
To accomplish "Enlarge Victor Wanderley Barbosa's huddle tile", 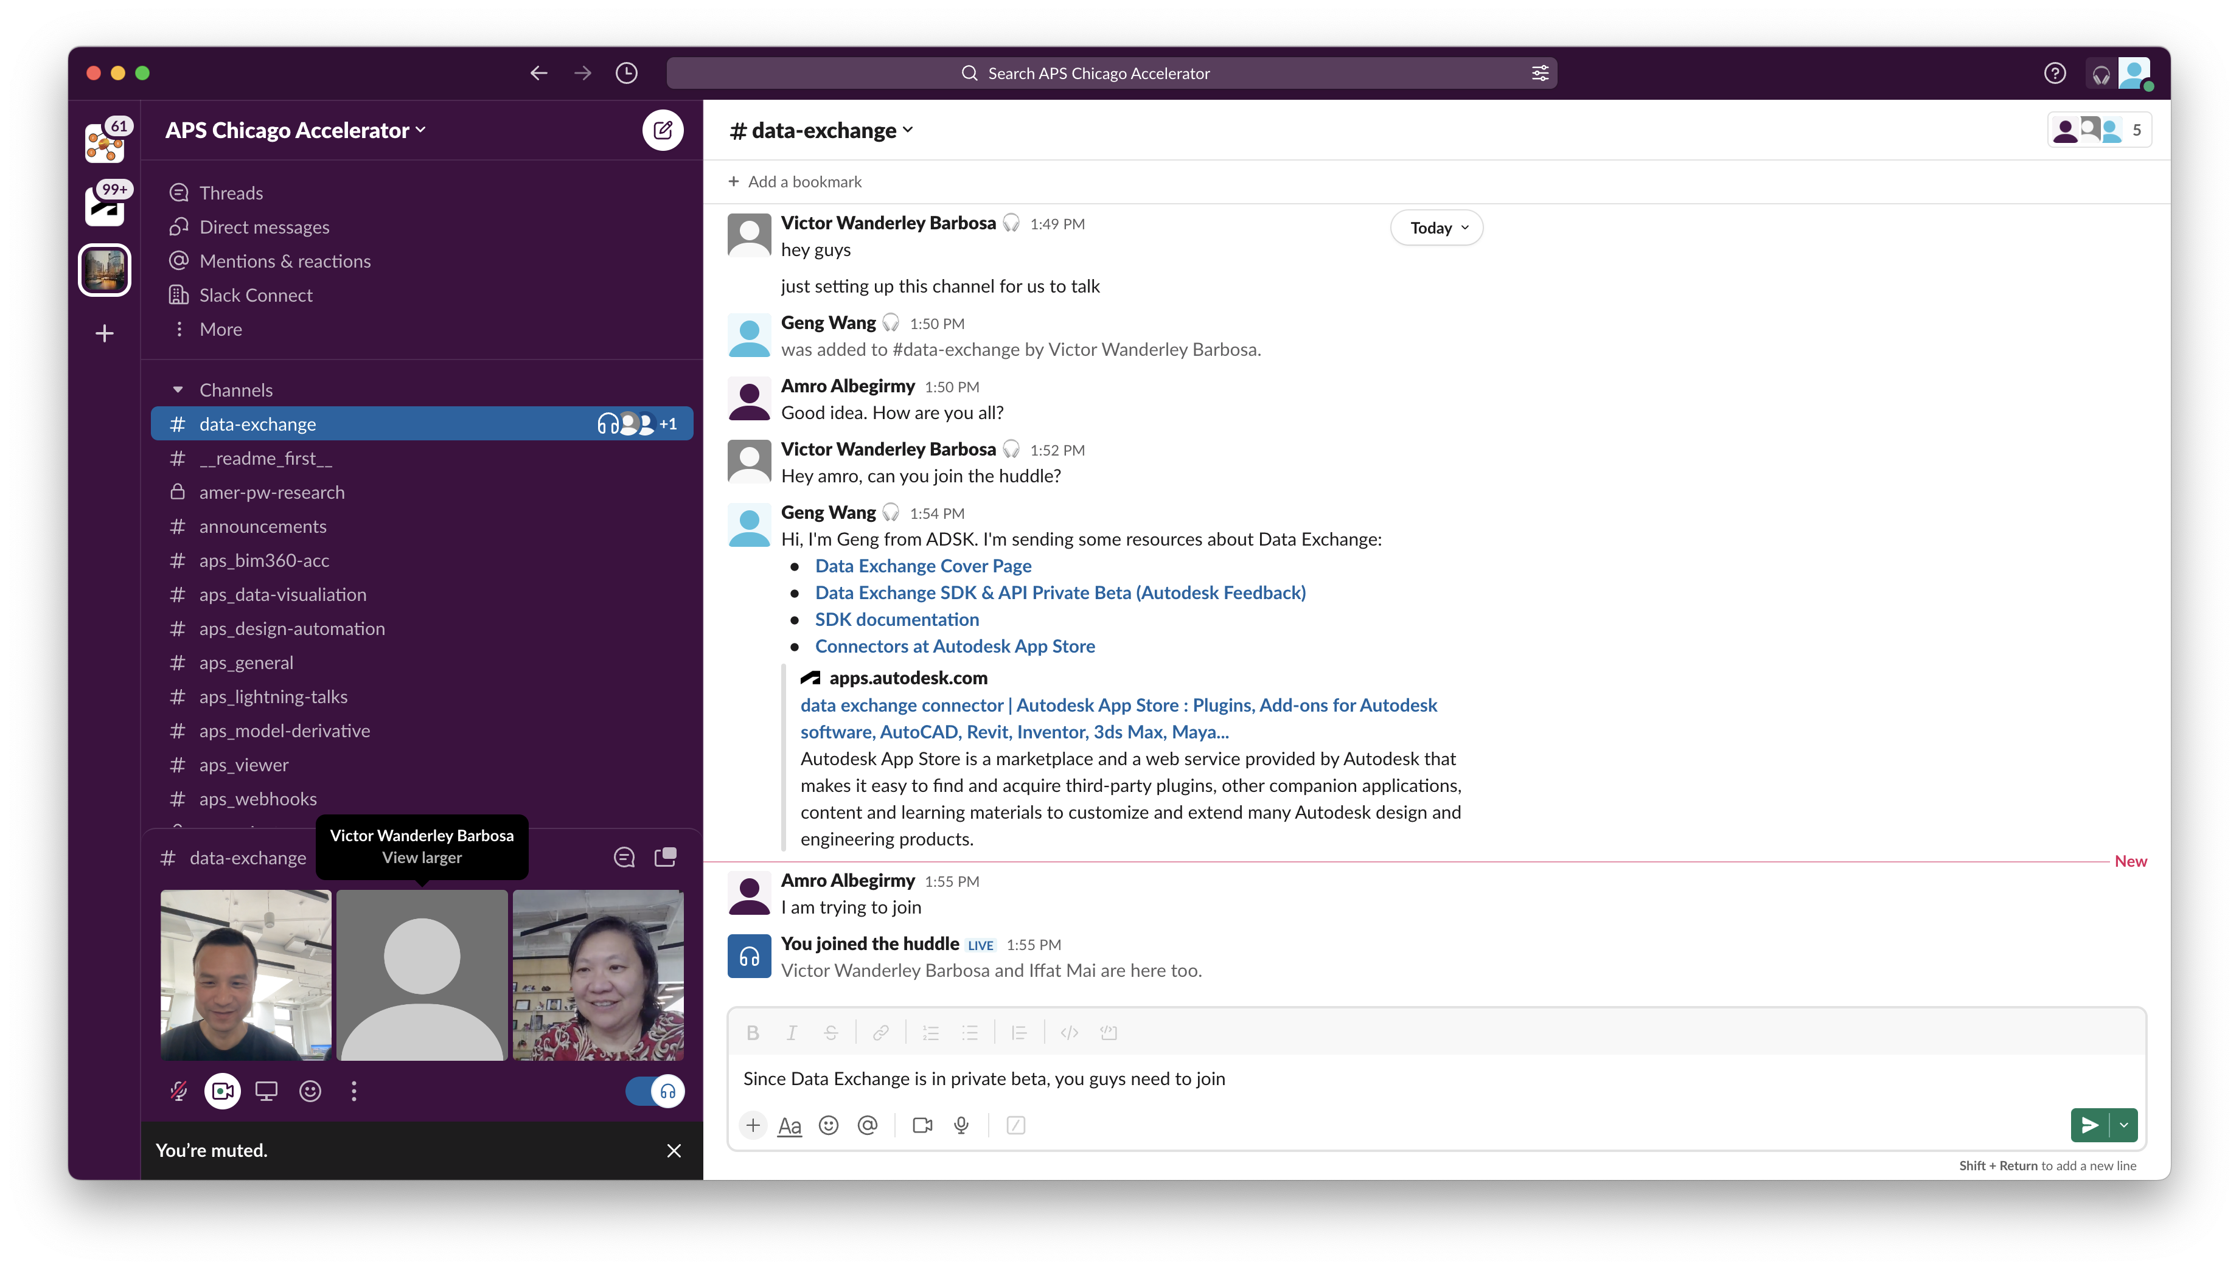I will 422,975.
